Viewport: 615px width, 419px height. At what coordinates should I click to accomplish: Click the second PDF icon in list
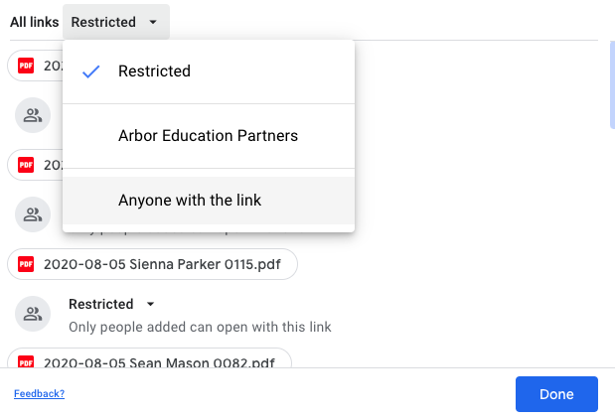[26, 165]
